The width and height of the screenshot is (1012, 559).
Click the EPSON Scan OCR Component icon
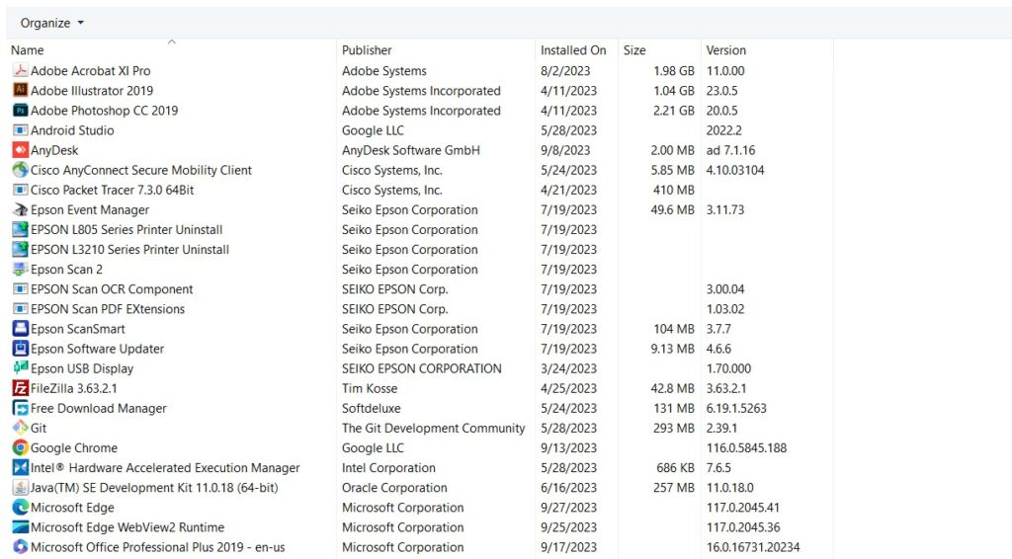click(x=21, y=288)
